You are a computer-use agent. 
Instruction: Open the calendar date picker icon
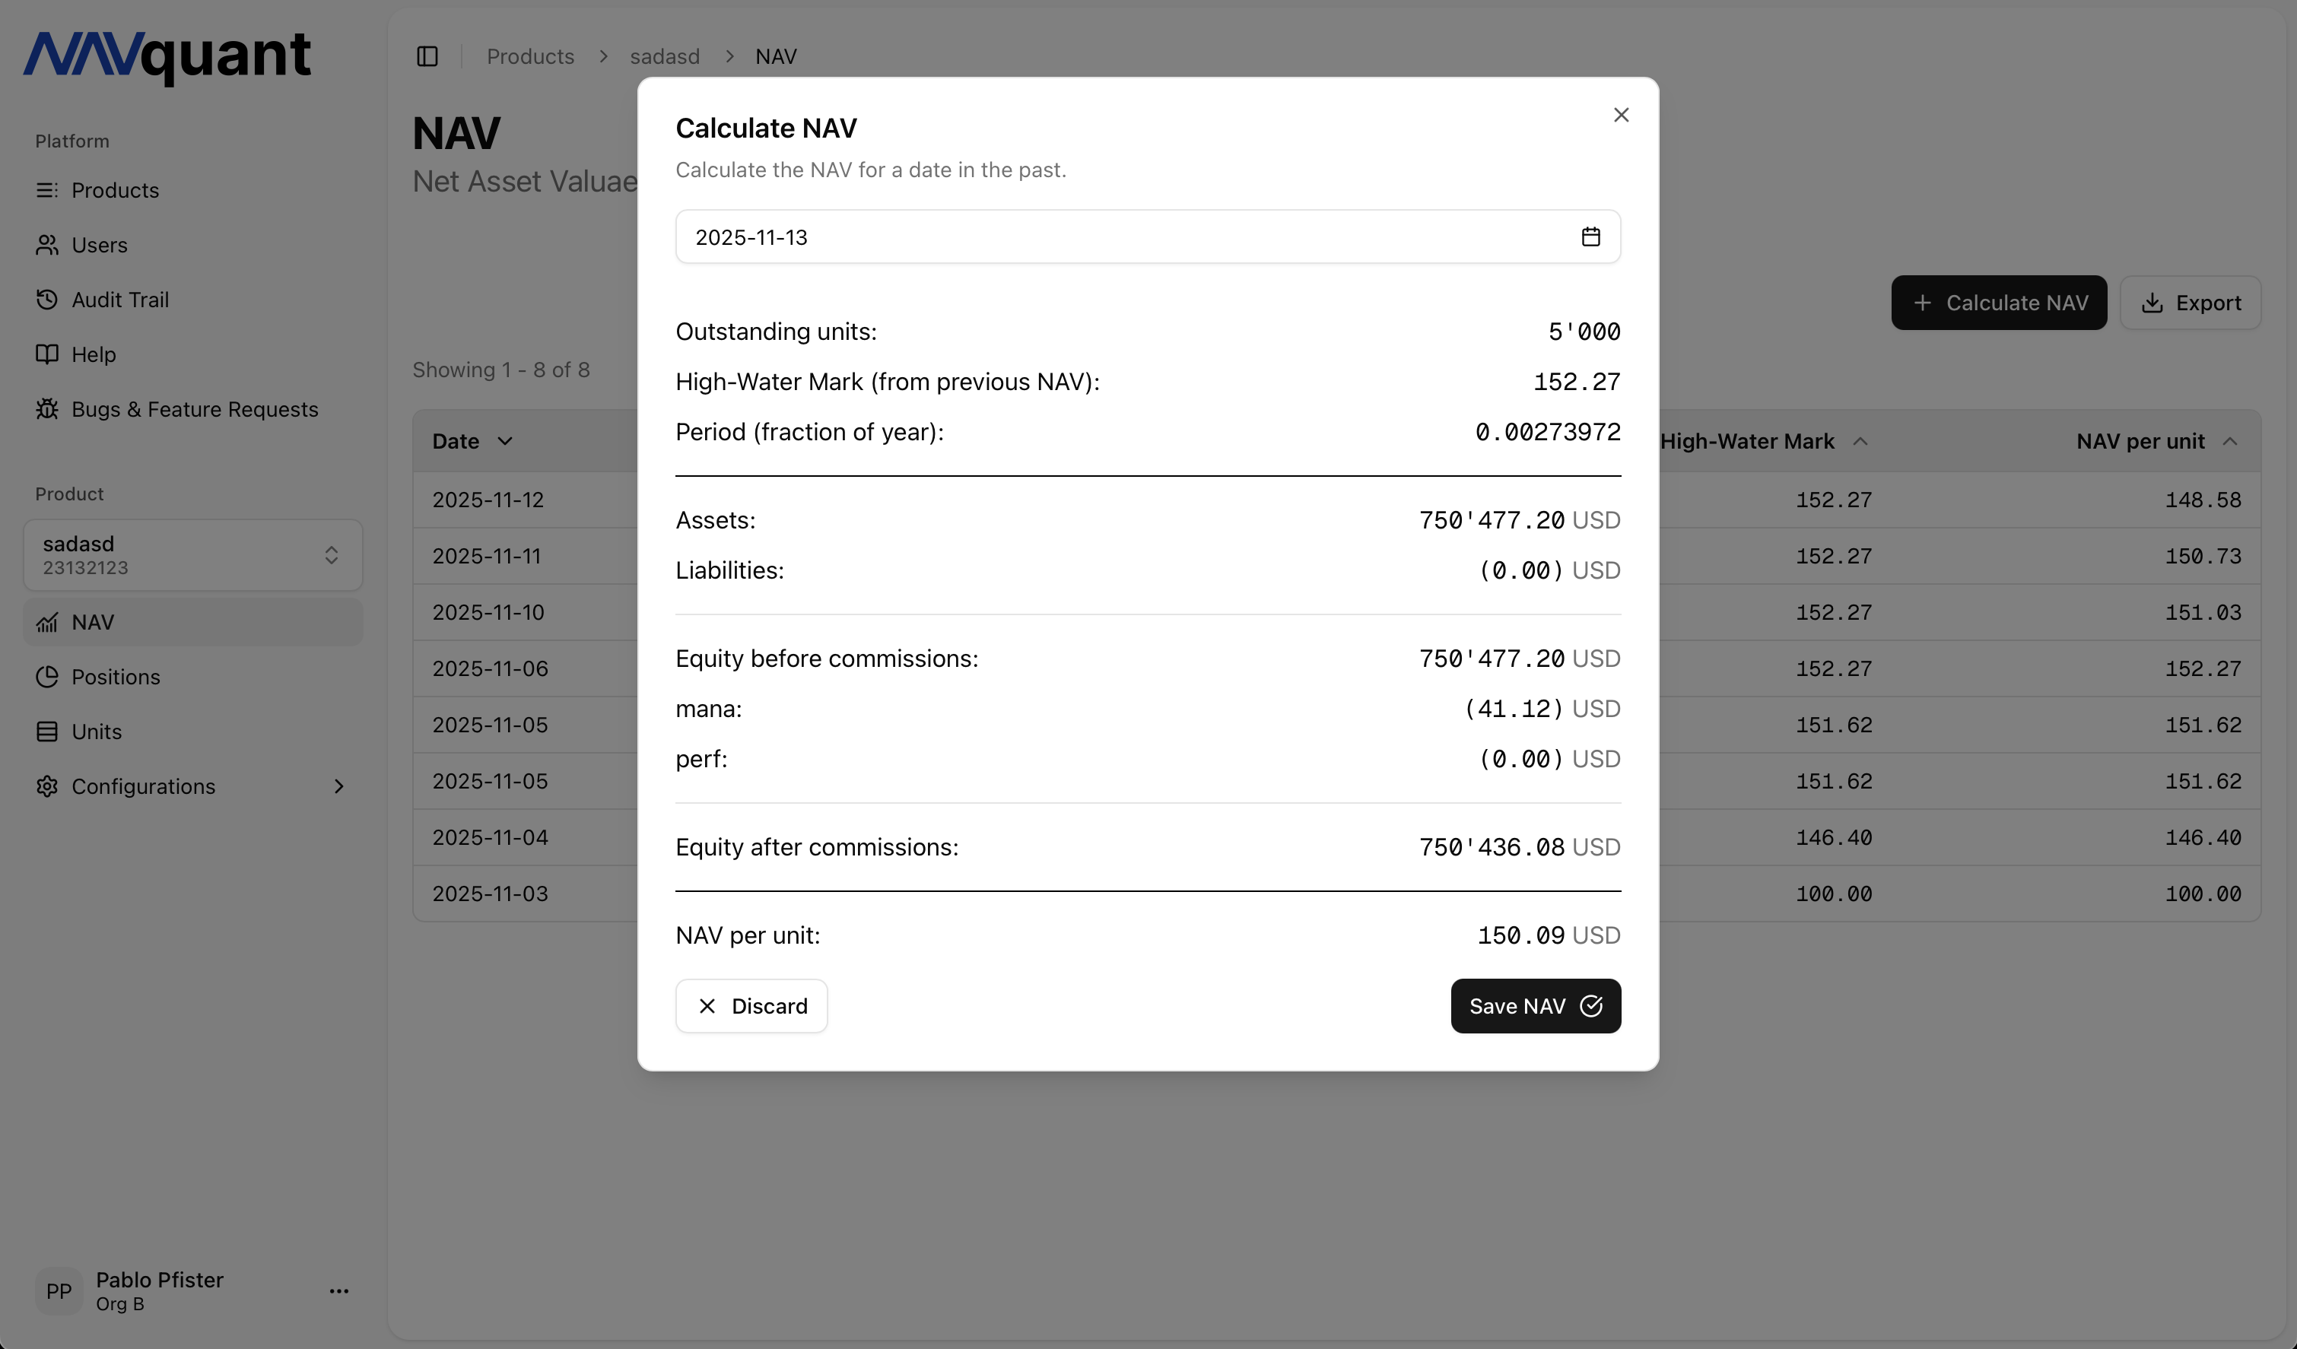[x=1590, y=236]
